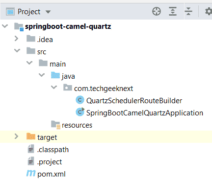Click the src folder icon
This screenshot has height=179, width=212.
click(31, 51)
